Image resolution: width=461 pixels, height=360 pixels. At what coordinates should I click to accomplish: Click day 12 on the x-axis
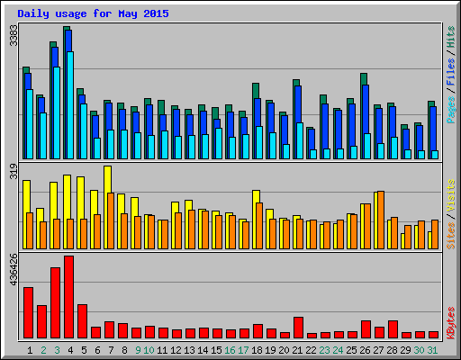pyautogui.click(x=176, y=350)
